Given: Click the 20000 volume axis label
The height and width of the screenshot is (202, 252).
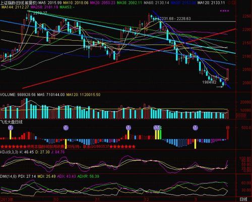Looking at the screenshot, I should coord(245,102).
